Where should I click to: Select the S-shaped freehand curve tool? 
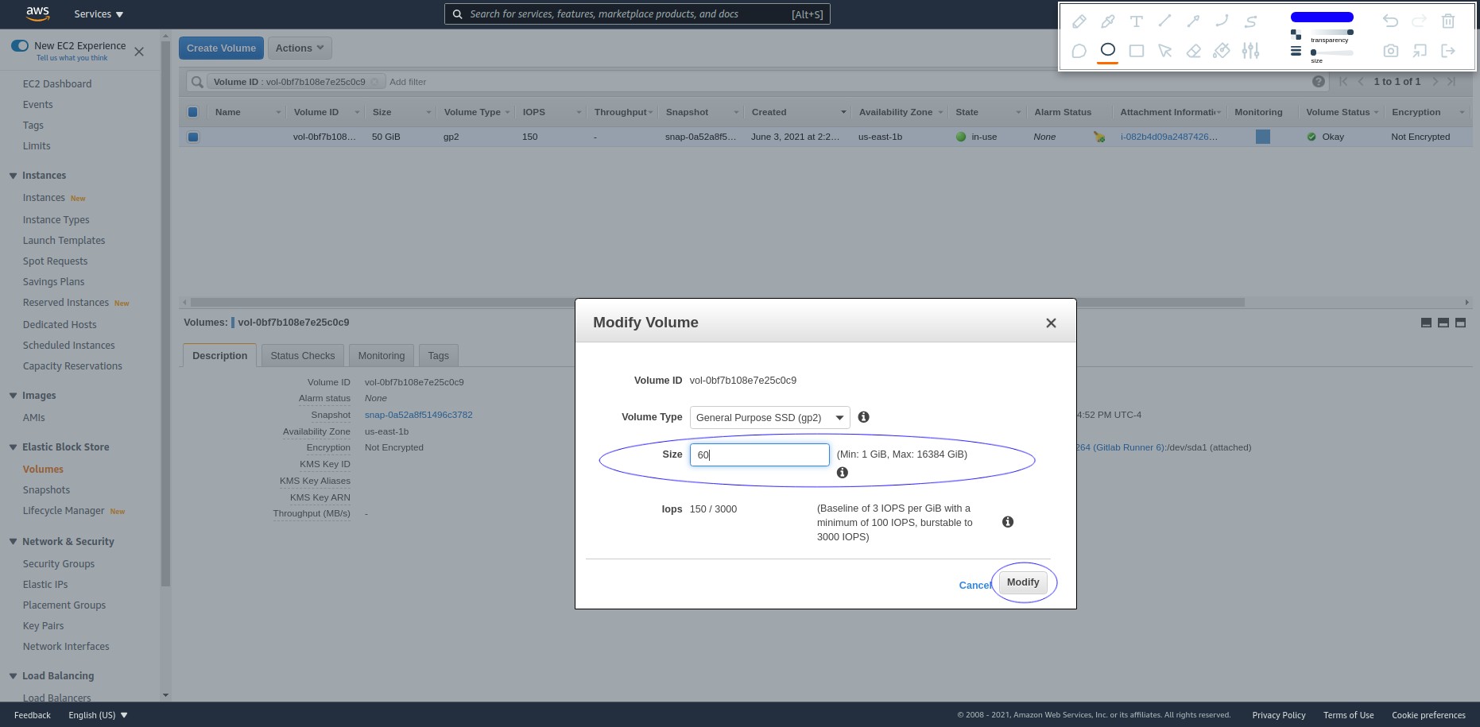point(1251,21)
